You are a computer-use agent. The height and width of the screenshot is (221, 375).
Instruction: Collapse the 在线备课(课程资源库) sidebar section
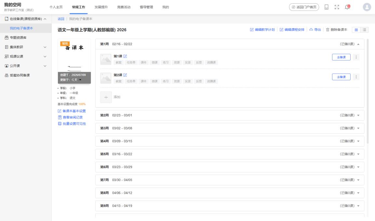pos(45,19)
